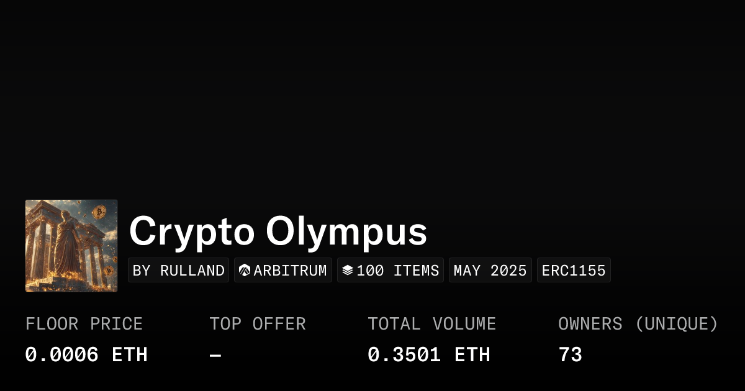Click the Crypto Olympus title
Image resolution: width=745 pixels, height=391 pixels.
point(278,231)
